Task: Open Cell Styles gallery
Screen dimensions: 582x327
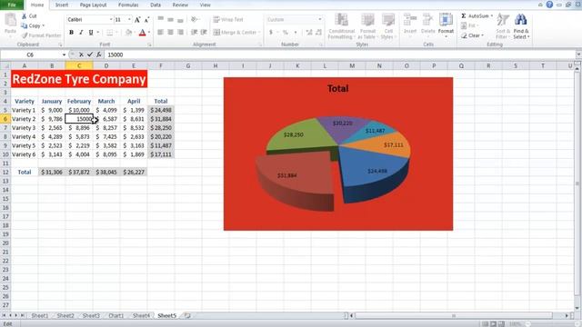Action: (x=388, y=26)
